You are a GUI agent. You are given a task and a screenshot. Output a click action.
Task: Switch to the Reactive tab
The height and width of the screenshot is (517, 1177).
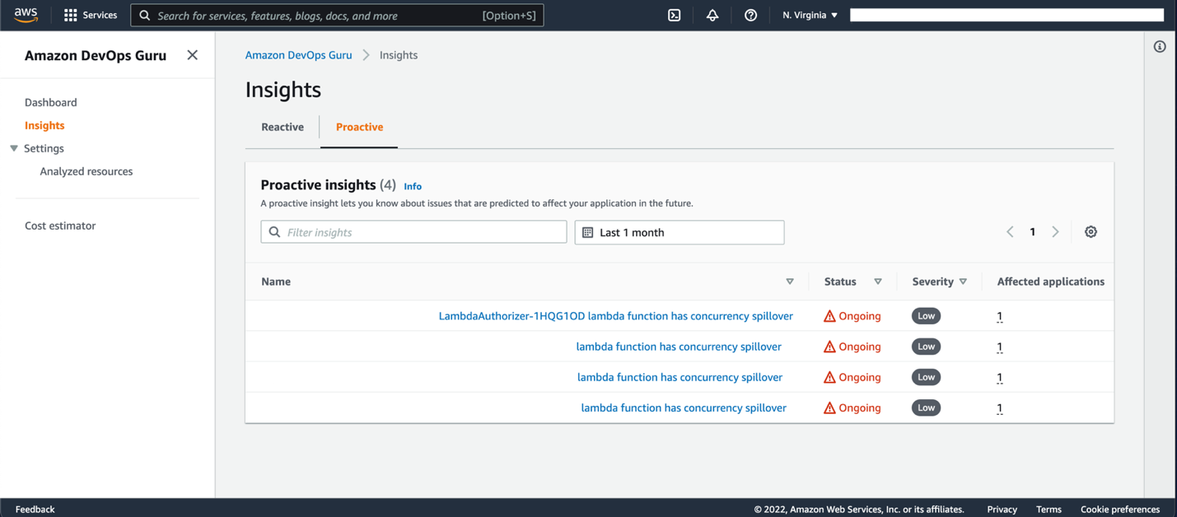tap(282, 127)
